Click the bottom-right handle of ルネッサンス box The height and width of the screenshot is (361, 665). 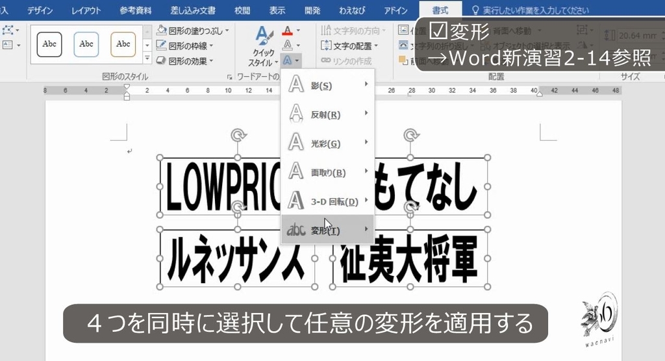pos(315,287)
